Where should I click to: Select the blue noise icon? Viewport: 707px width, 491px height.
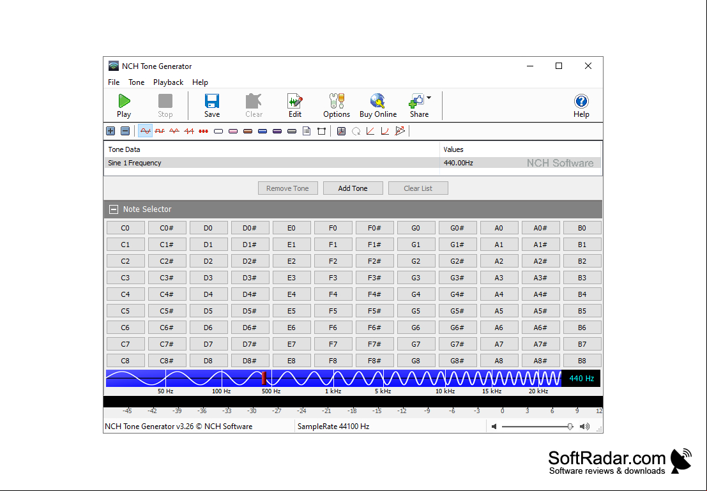[262, 131]
